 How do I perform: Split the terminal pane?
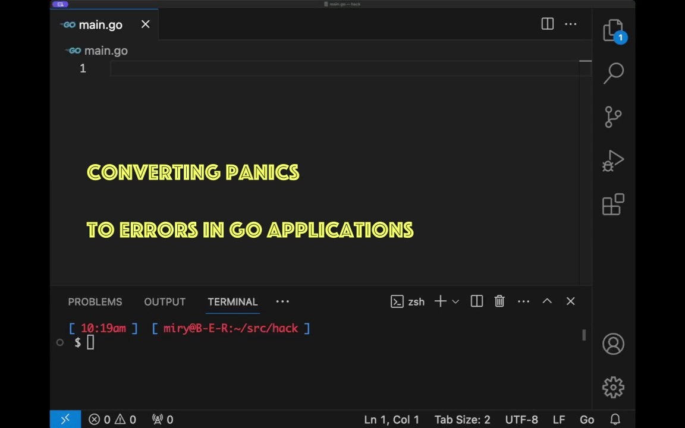(477, 301)
